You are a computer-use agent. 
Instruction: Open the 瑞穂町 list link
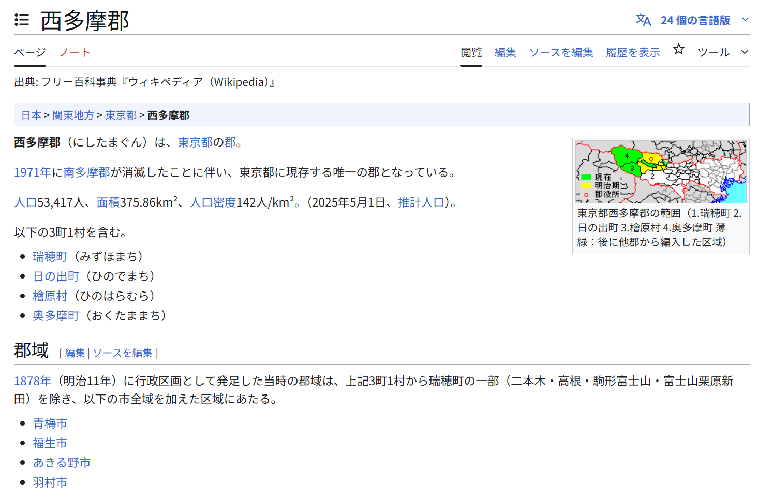[x=50, y=257]
